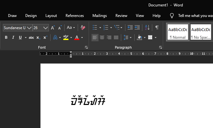Apply subscript formatting
The height and width of the screenshot is (128, 213).
(38, 37)
